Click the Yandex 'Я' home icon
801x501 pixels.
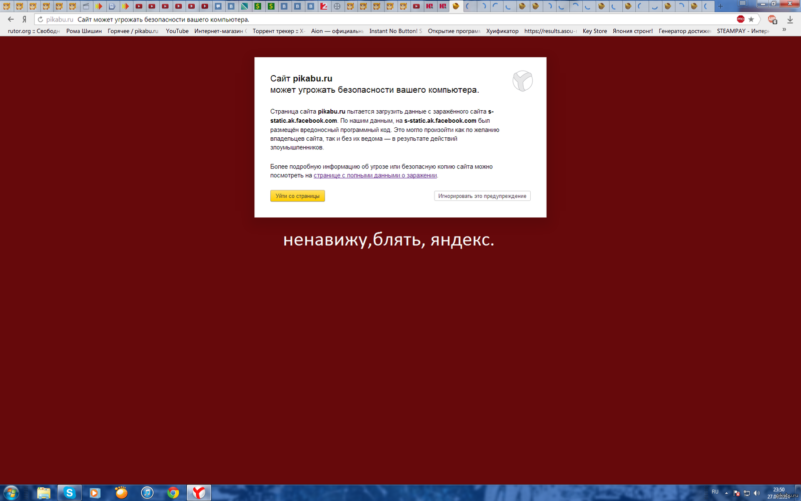tap(24, 20)
